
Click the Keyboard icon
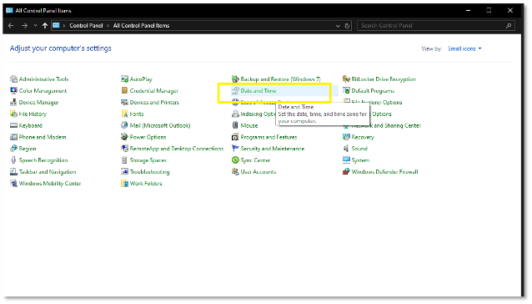(13, 125)
